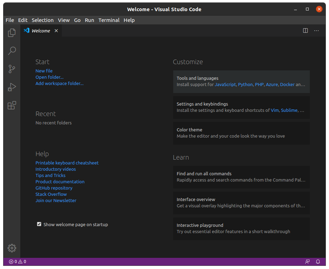329x269 pixels.
Task: Click the Sublime keybindings link
Action: point(289,110)
